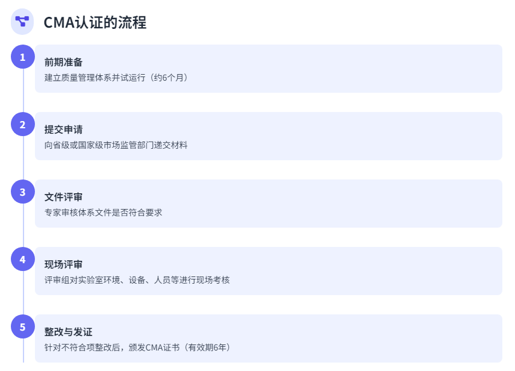
Task: Click the description of on-site lab assessment
Action: [x=137, y=280]
